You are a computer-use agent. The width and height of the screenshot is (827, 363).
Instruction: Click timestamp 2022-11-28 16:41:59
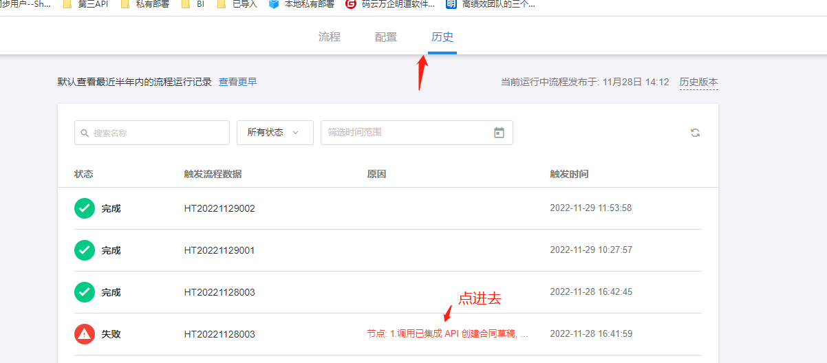click(591, 334)
